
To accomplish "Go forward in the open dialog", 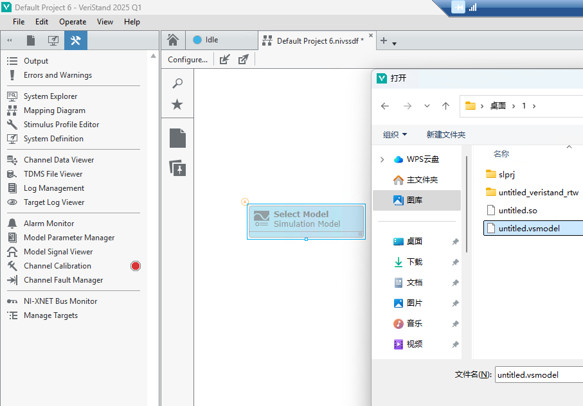I will click(408, 106).
